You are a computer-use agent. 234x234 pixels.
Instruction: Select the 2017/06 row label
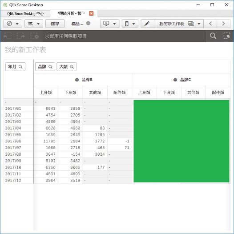tap(13, 141)
